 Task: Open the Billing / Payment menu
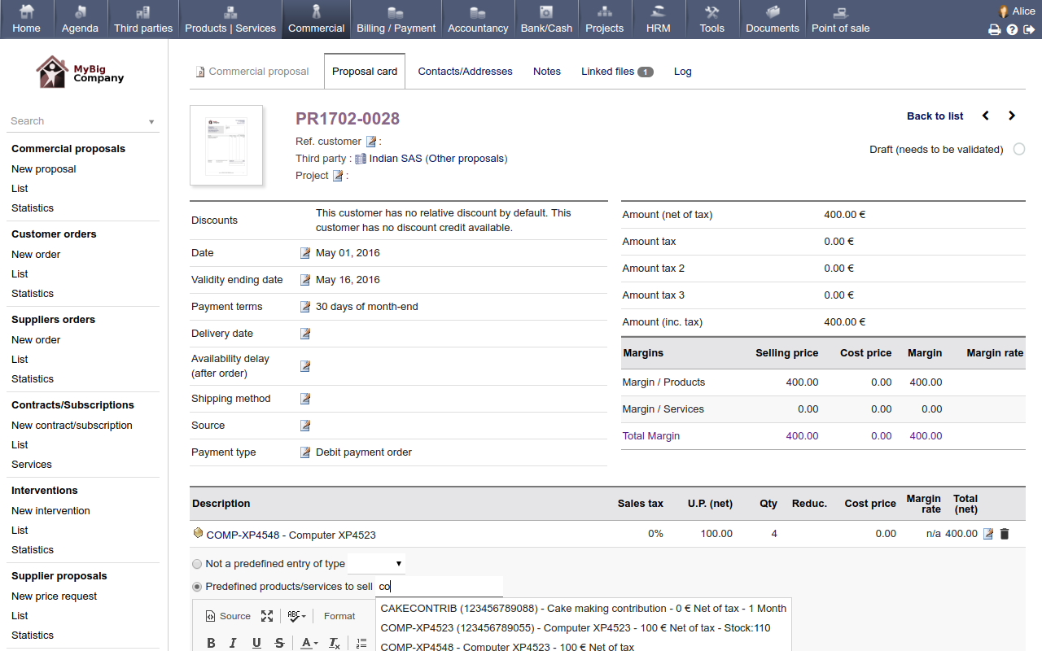[396, 20]
